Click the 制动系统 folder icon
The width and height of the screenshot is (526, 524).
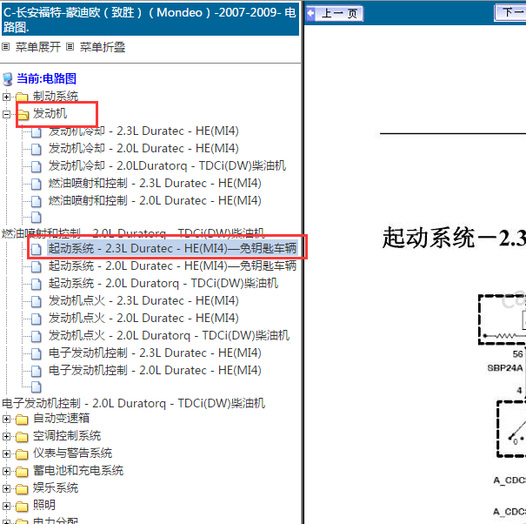22,97
